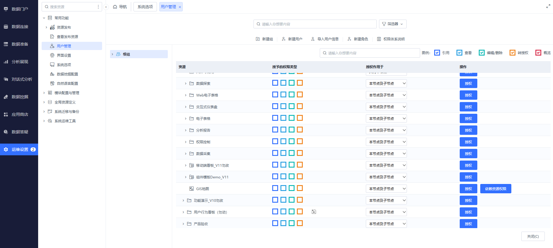Select the 用户管理 tab

[x=168, y=7]
